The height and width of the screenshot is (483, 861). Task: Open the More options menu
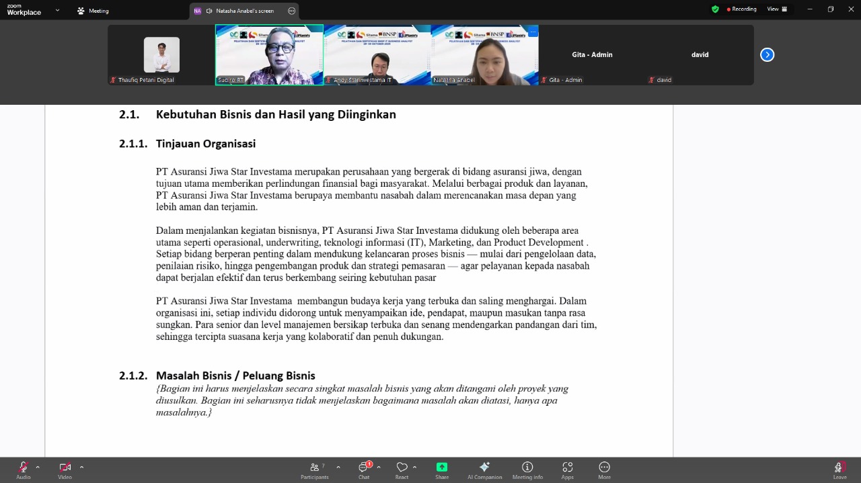click(604, 468)
